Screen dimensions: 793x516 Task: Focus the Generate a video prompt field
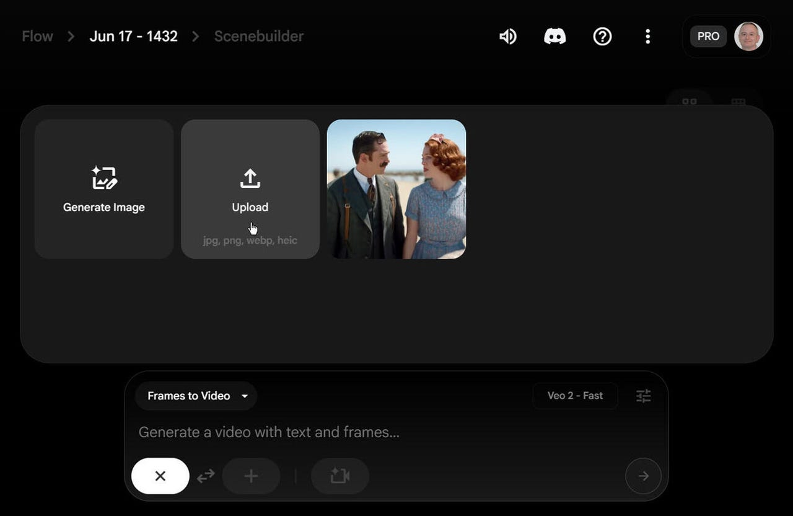point(396,432)
